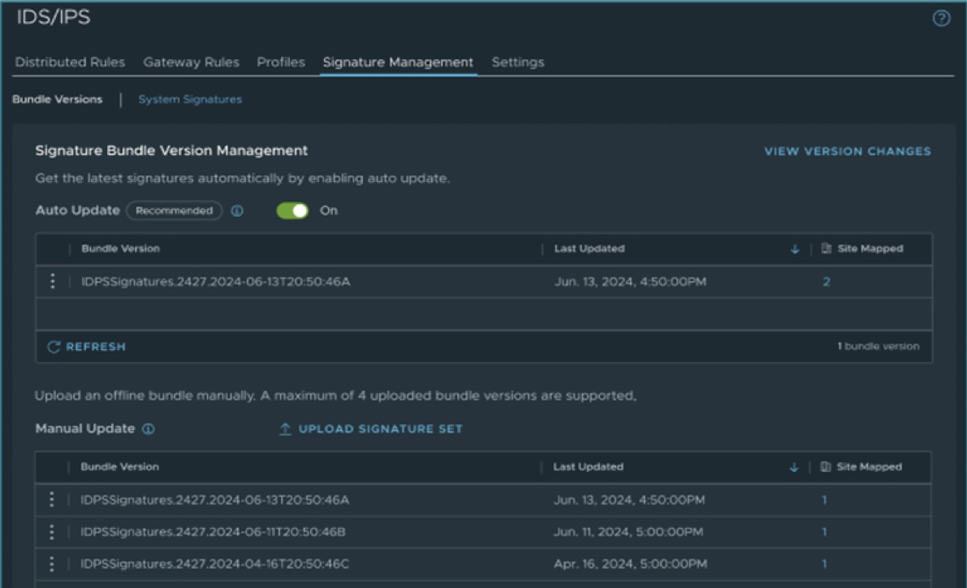Click the Site Mapped header text in the auto update table
The height and width of the screenshot is (588, 967).
(x=870, y=249)
